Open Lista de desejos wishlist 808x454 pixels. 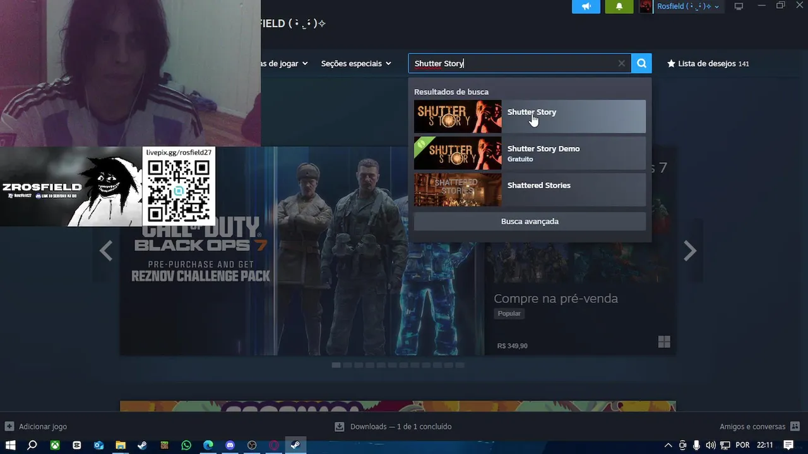[708, 63]
